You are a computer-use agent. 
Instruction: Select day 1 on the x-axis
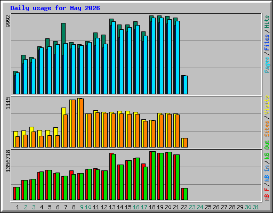[x=18, y=207]
